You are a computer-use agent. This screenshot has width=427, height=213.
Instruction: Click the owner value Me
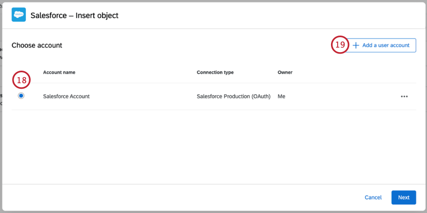[281, 96]
